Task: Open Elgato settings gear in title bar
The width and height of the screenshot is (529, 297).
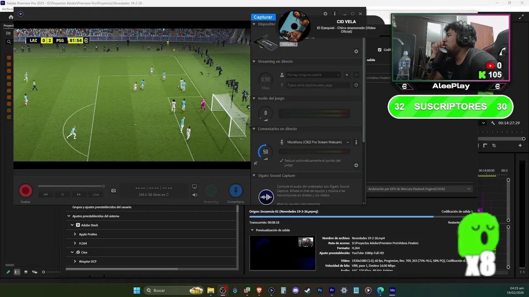Action: point(325,14)
